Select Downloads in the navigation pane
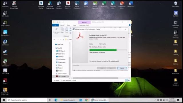The width and height of the screenshot is (183, 103). pos(61,62)
